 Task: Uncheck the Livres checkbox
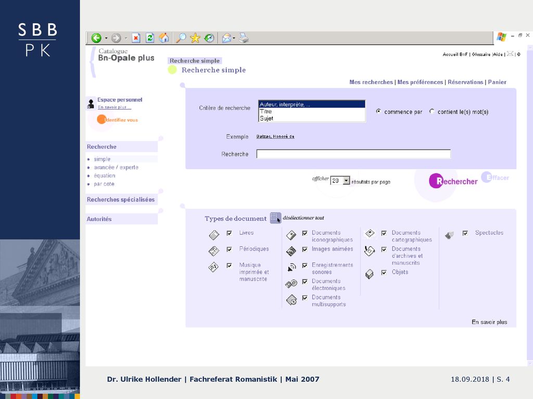230,233
